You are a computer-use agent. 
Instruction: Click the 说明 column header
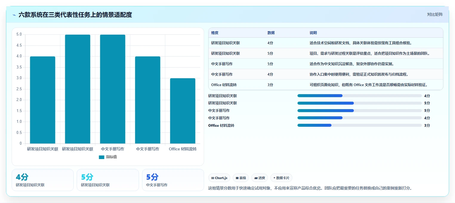[x=313, y=33]
